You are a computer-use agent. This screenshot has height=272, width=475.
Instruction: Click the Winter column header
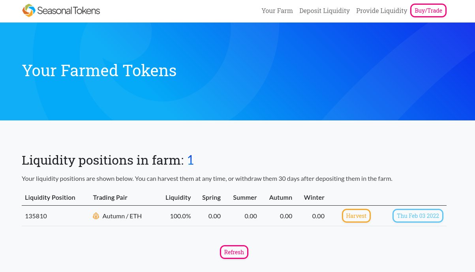(314, 197)
